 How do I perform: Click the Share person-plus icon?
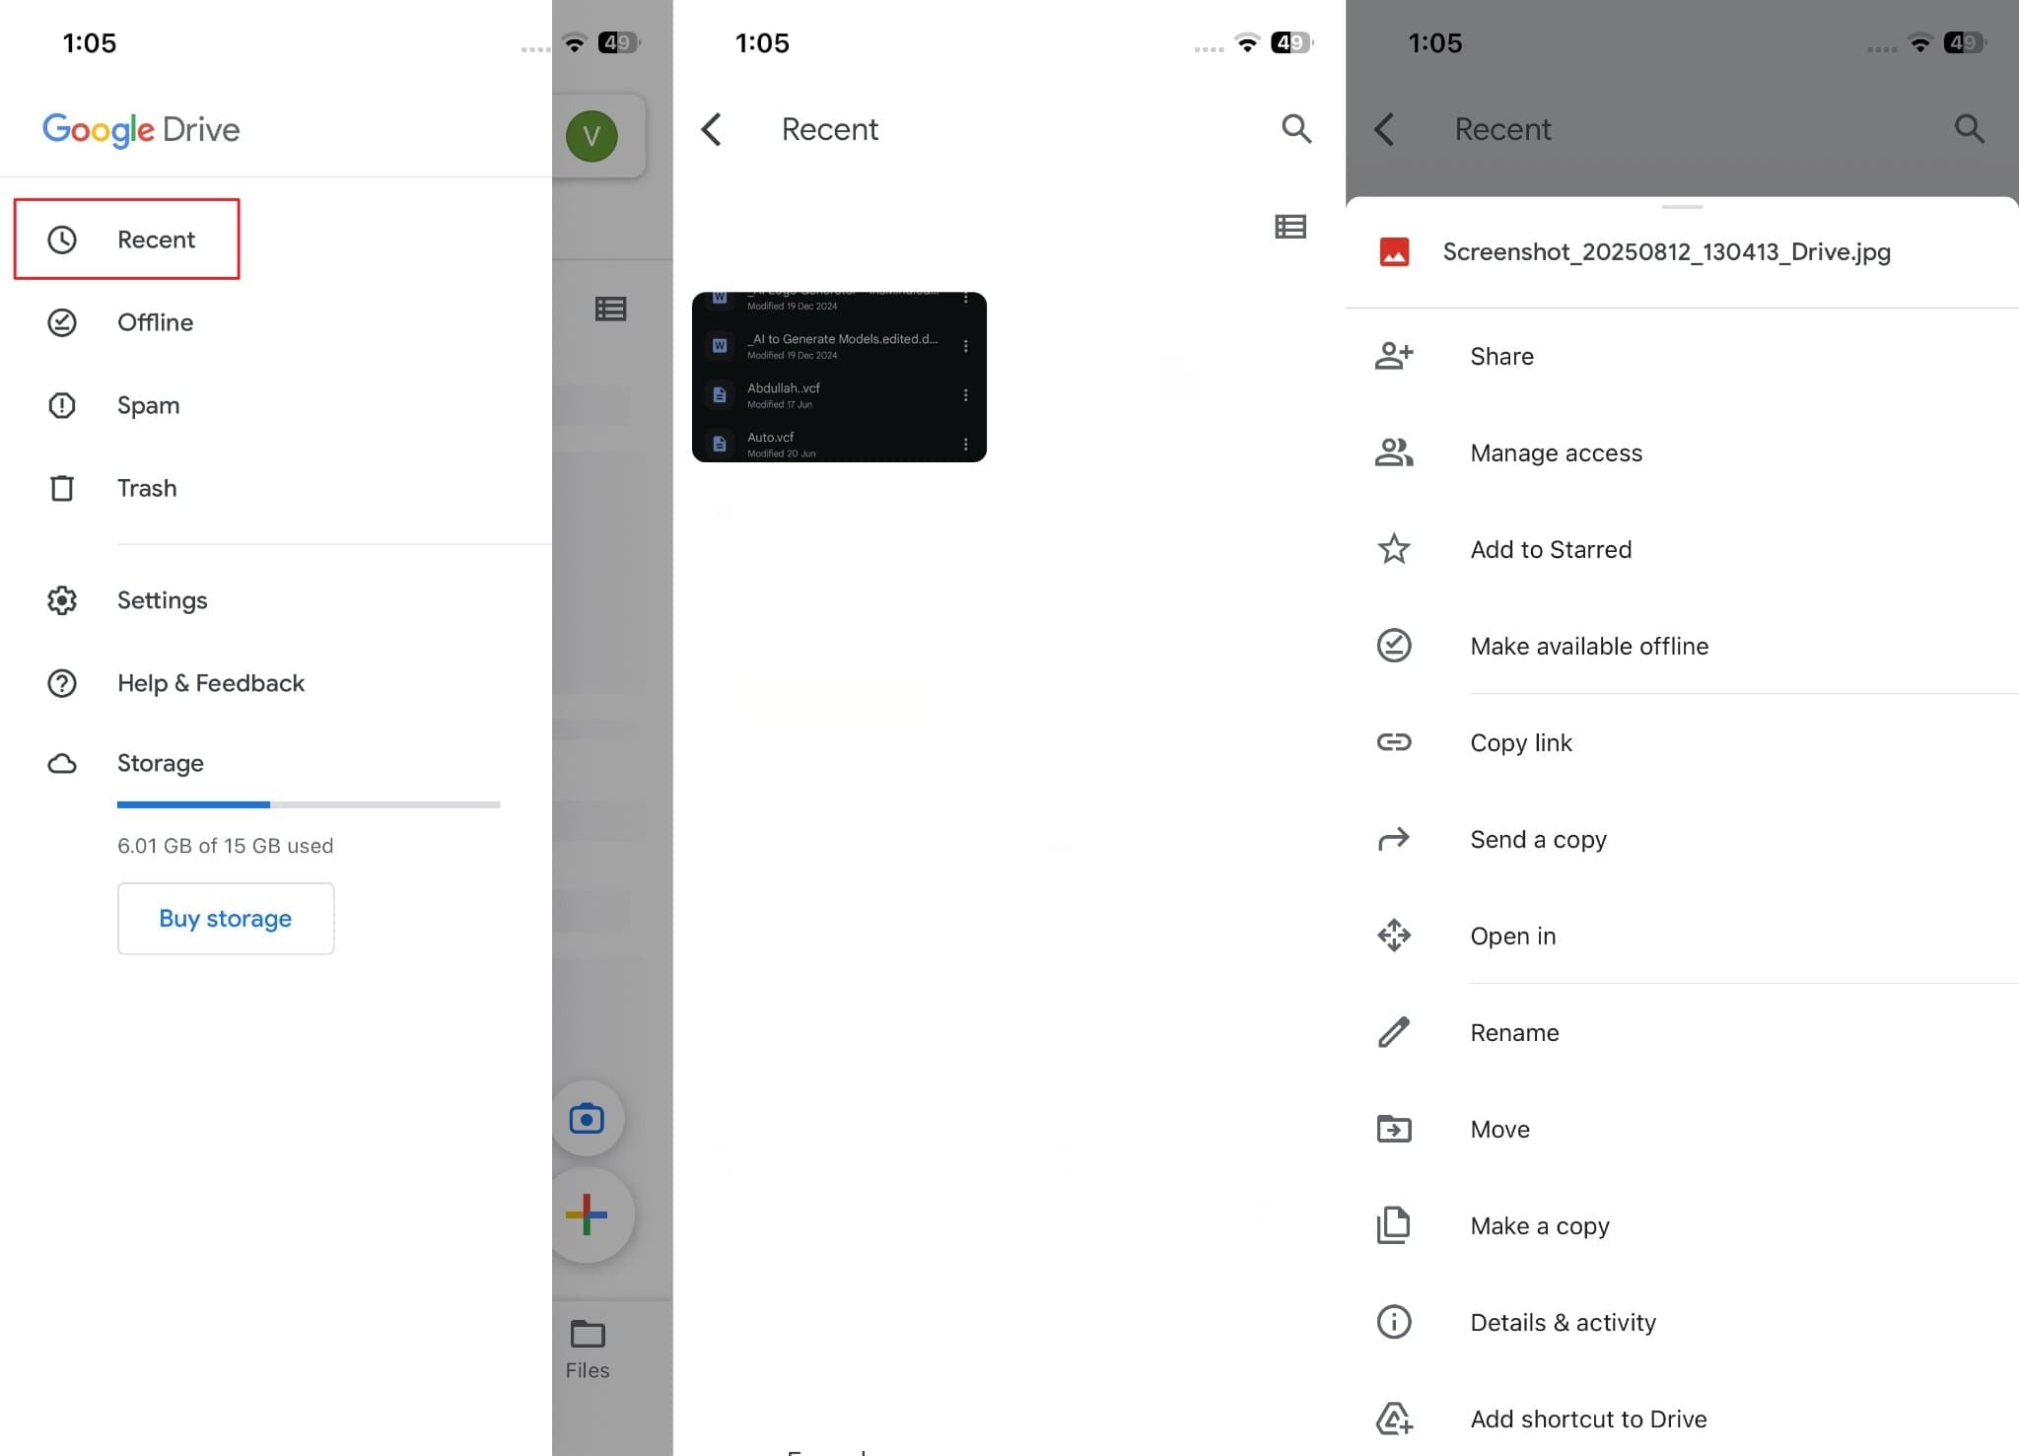(x=1394, y=356)
